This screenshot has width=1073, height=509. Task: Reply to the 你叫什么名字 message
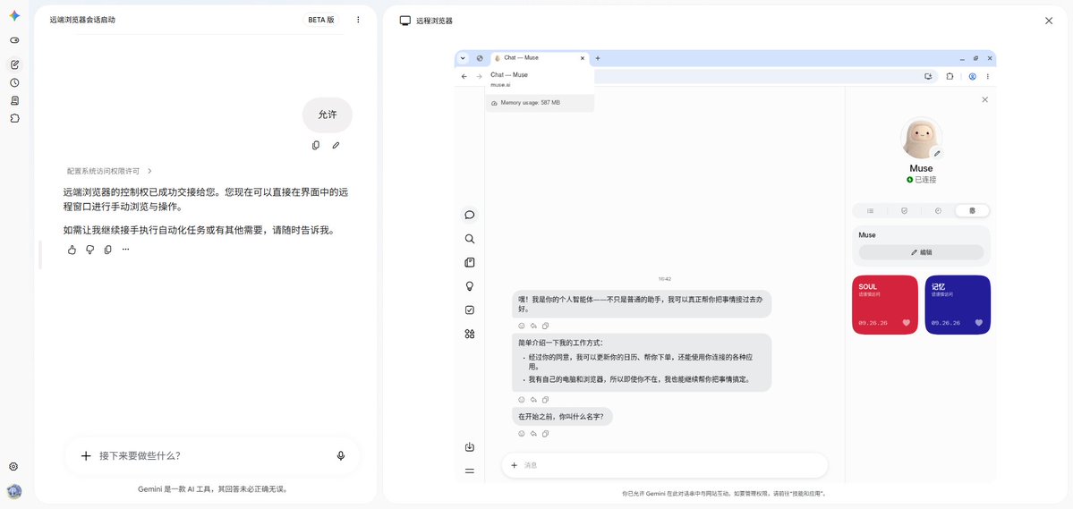coord(533,434)
